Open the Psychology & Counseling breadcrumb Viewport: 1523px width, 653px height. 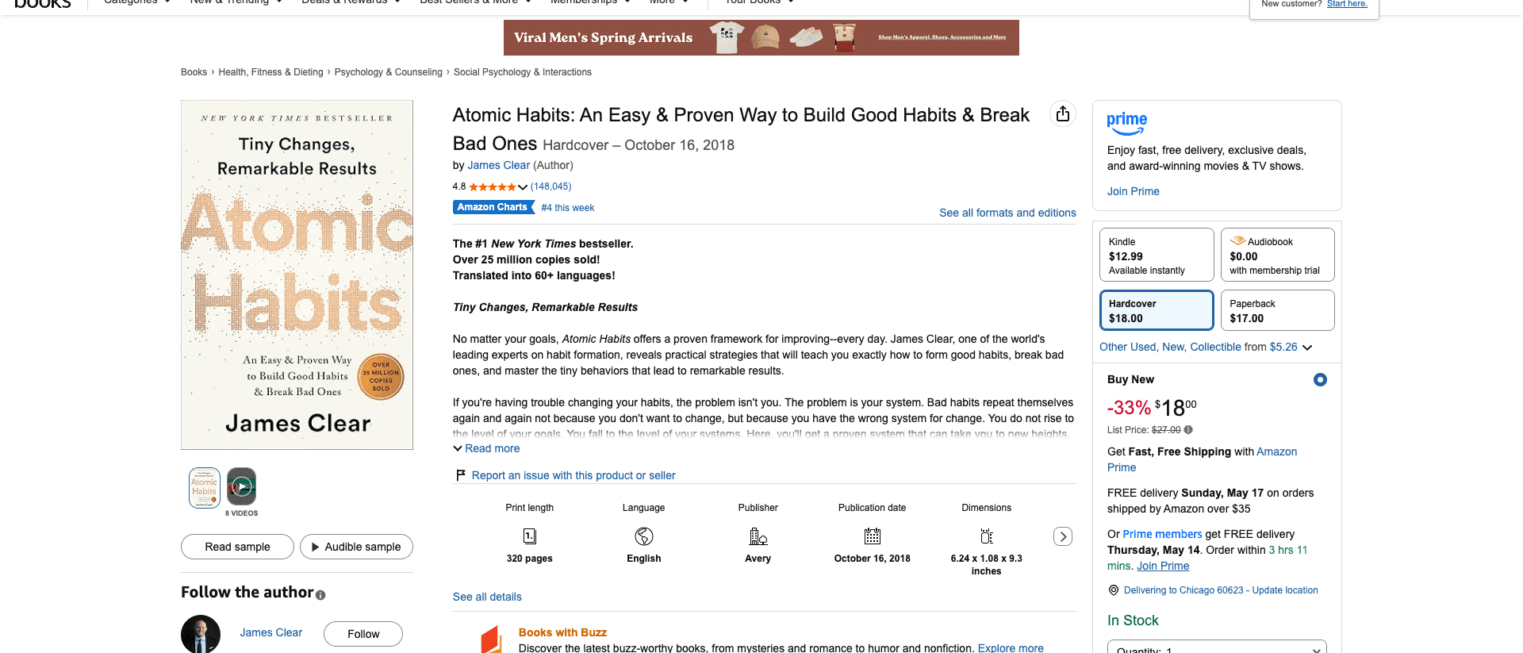click(389, 72)
